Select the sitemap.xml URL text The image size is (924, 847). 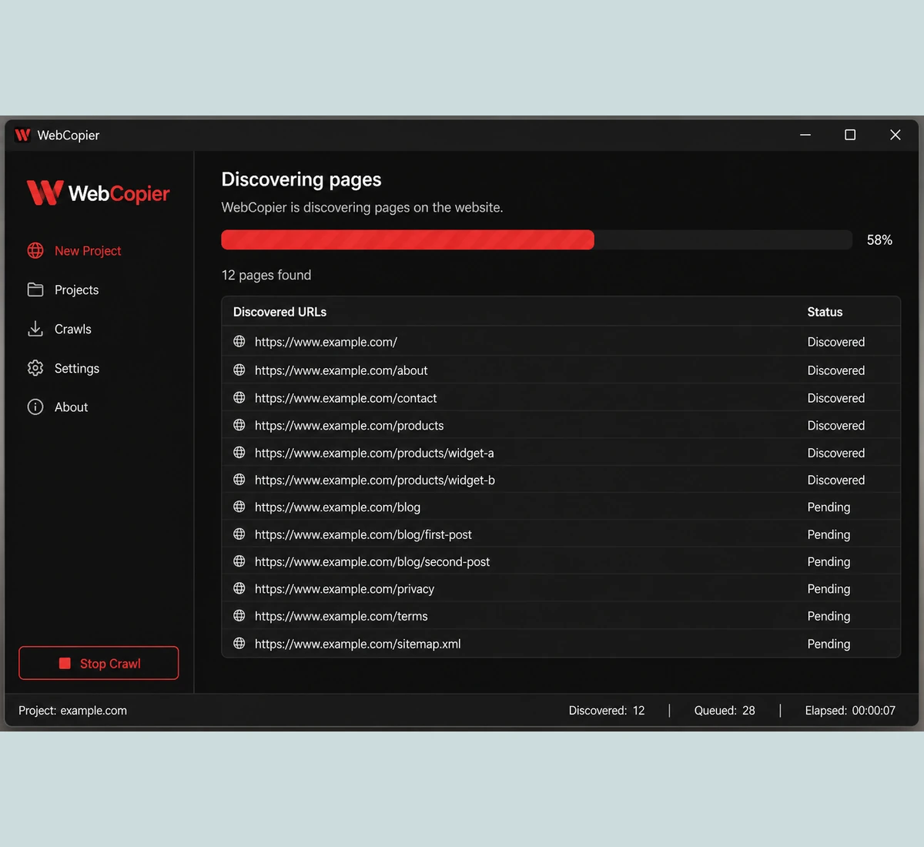(357, 644)
